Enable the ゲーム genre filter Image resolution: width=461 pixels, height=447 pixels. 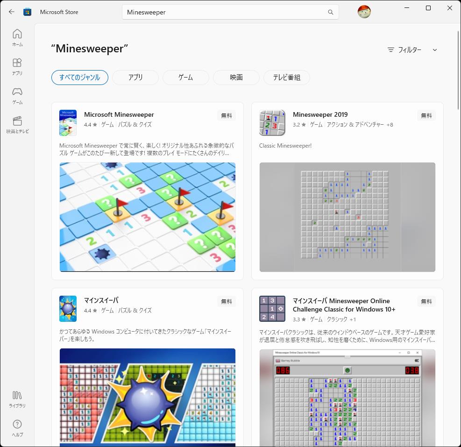tap(185, 78)
